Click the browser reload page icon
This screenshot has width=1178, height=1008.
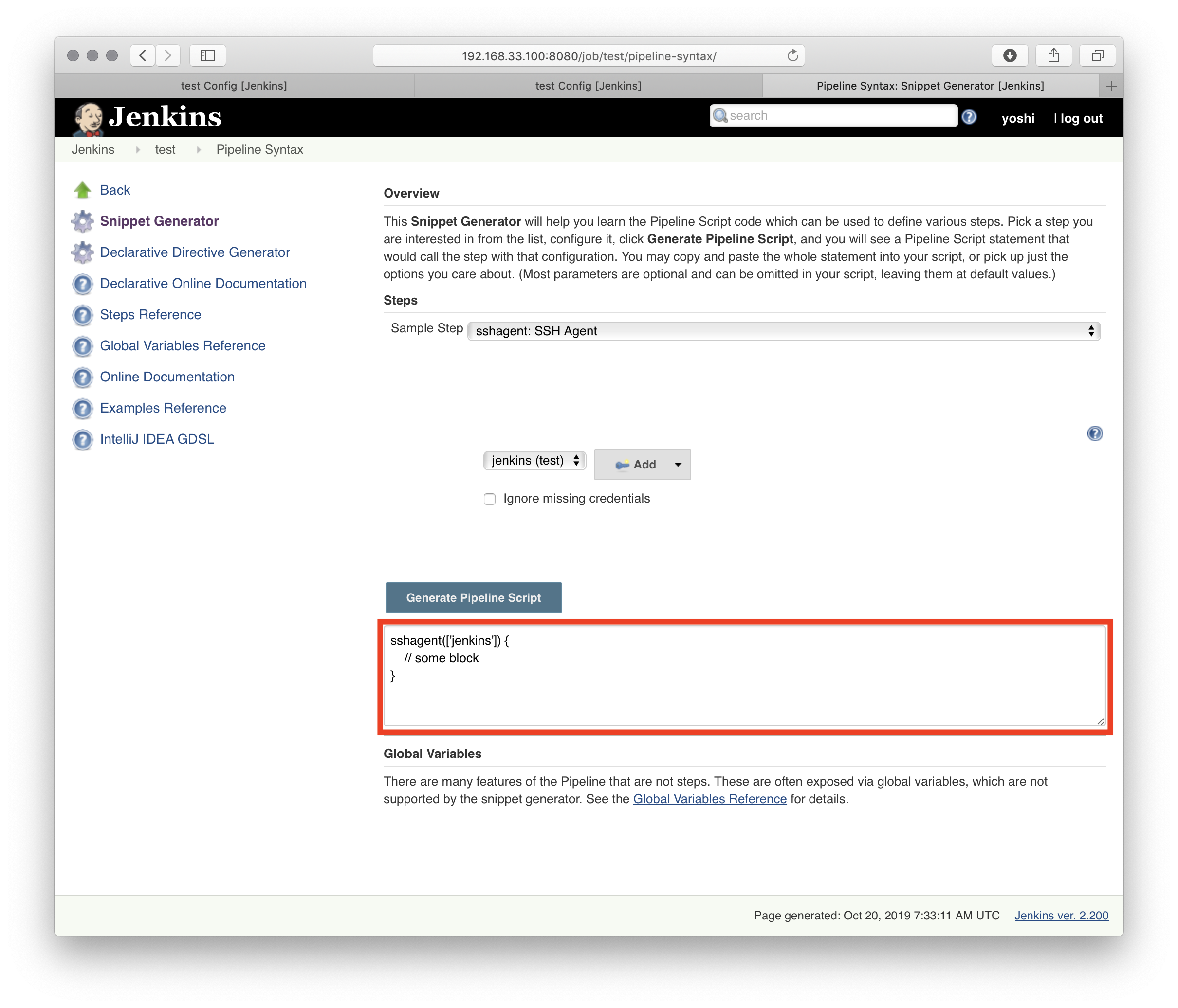[x=792, y=55]
